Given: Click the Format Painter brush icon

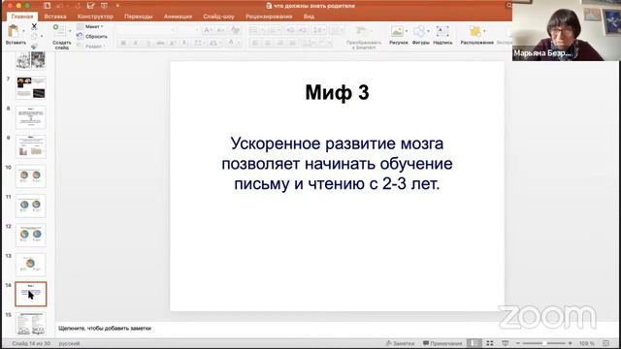Looking at the screenshot, I should tap(34, 46).
